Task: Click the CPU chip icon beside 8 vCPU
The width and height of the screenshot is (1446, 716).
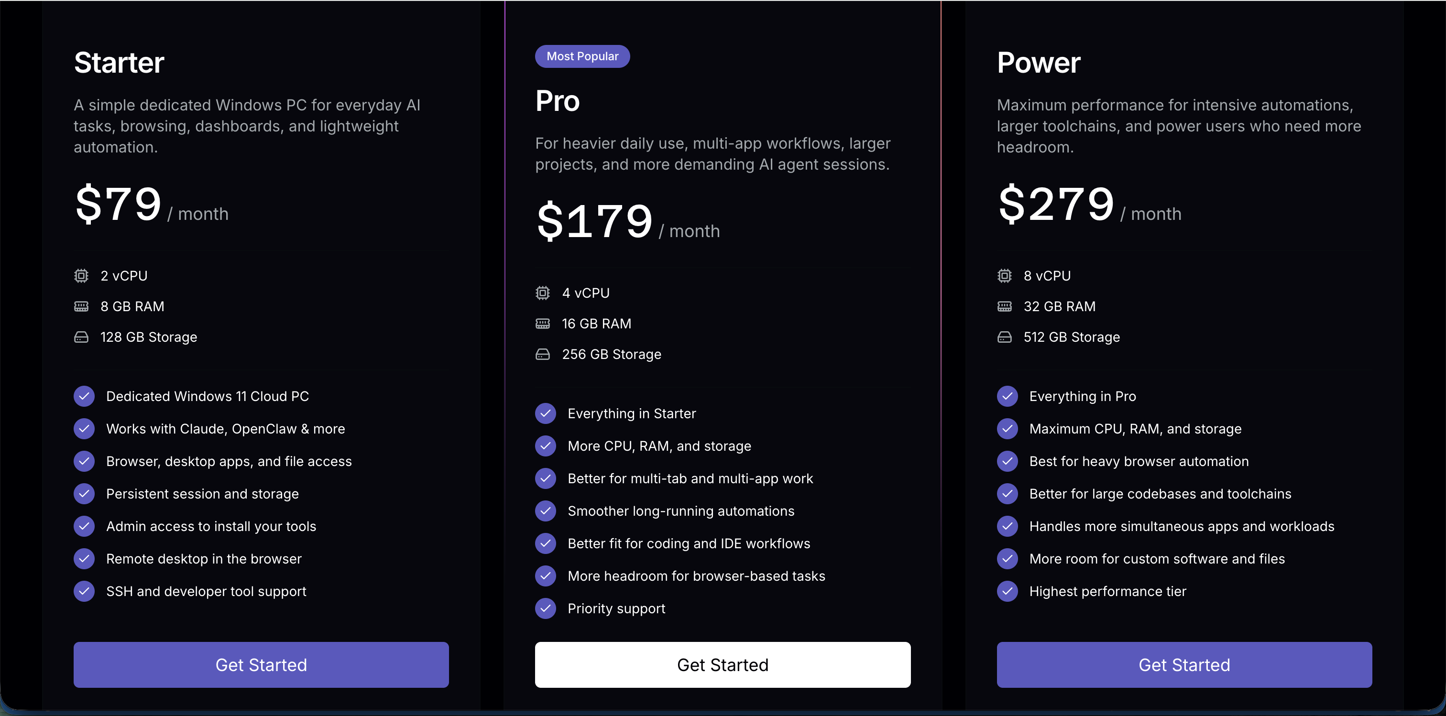Action: tap(1004, 275)
